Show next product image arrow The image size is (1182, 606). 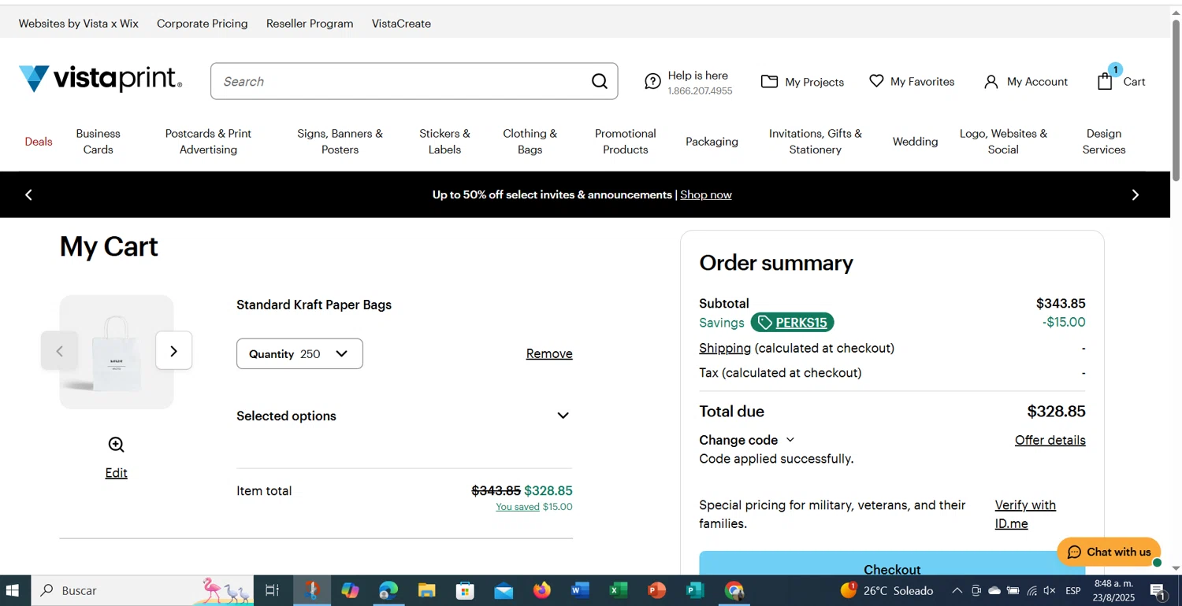[174, 351]
